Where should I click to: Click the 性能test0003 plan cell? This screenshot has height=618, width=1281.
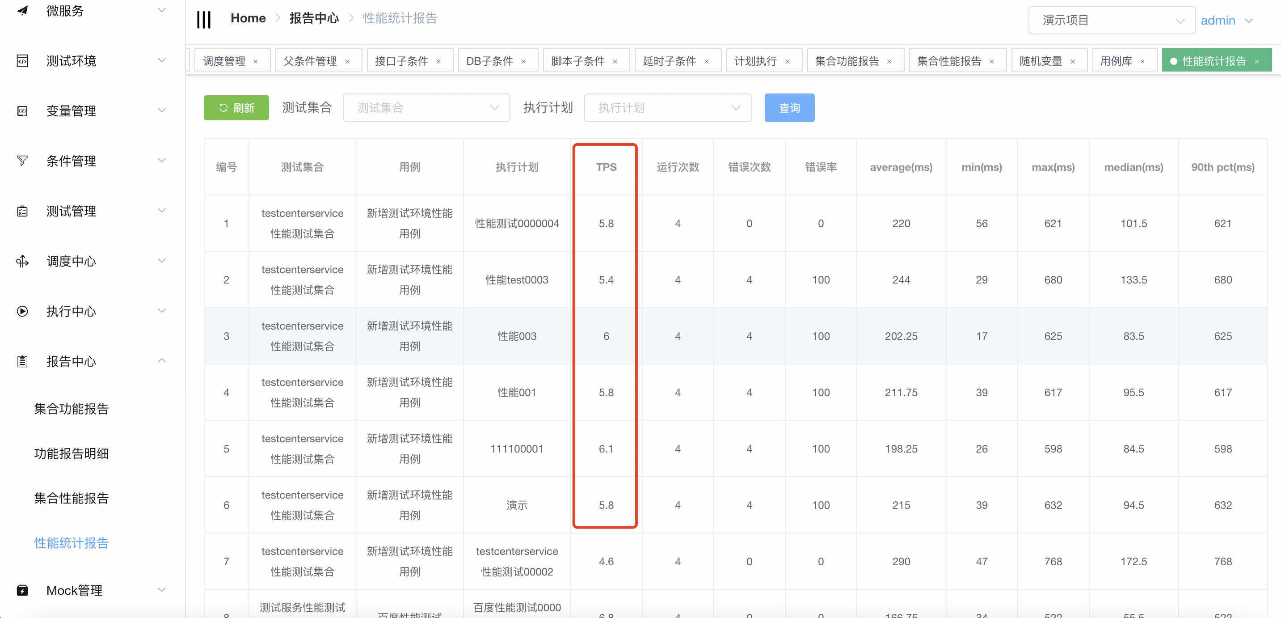pos(517,279)
